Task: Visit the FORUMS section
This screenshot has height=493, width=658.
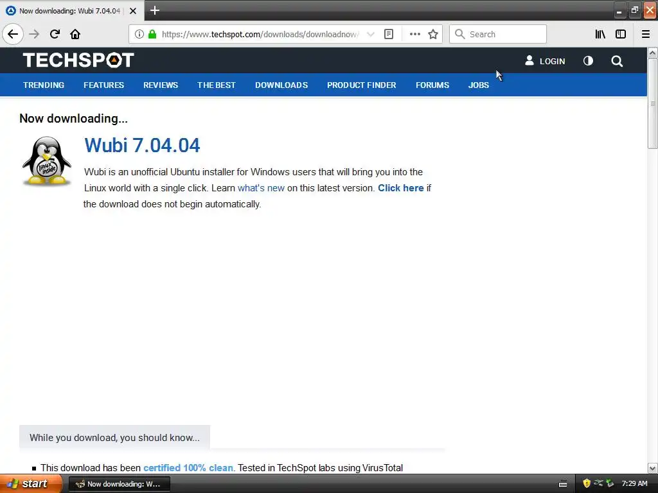Action: click(432, 85)
